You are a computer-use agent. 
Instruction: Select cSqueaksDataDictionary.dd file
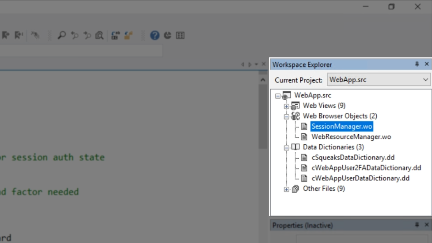point(353,158)
